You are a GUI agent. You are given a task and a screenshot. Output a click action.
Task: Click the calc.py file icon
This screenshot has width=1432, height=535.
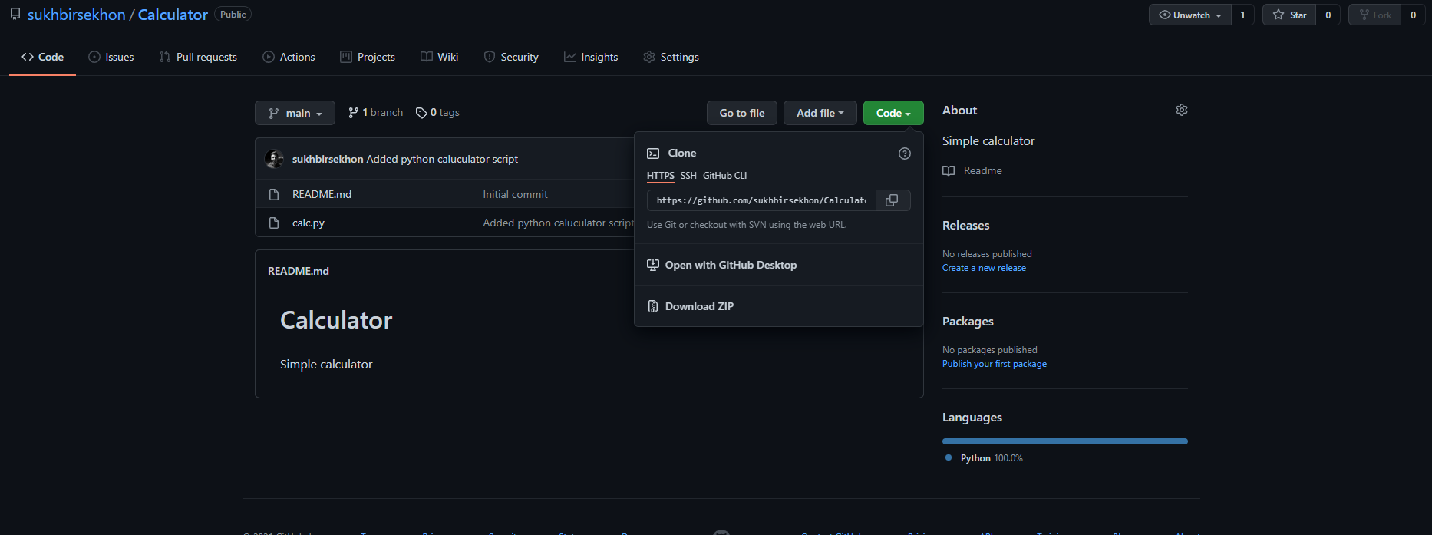274,223
